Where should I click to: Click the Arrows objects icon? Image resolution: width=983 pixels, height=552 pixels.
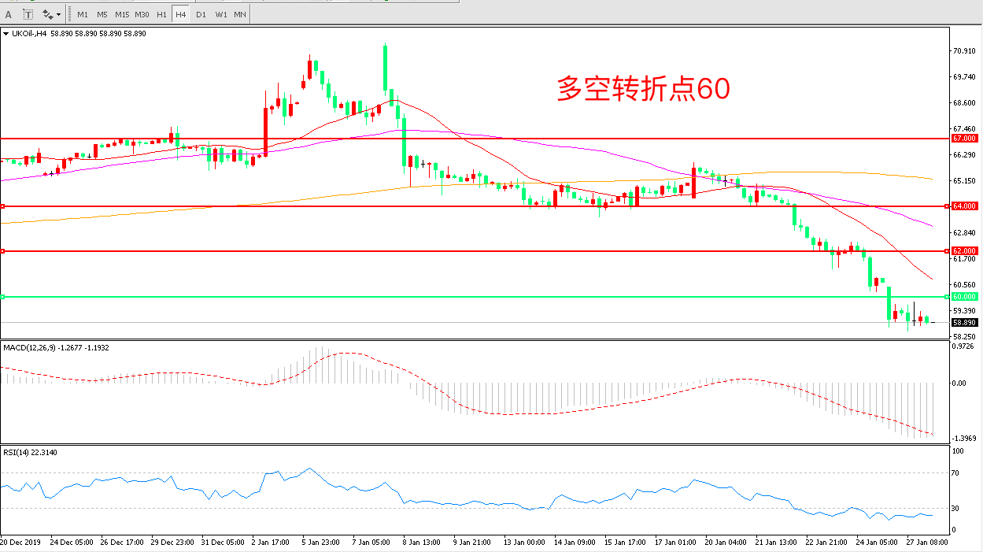click(48, 14)
